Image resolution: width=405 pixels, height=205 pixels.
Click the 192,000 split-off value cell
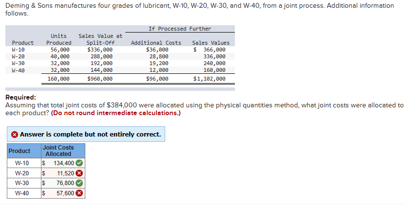pos(101,63)
